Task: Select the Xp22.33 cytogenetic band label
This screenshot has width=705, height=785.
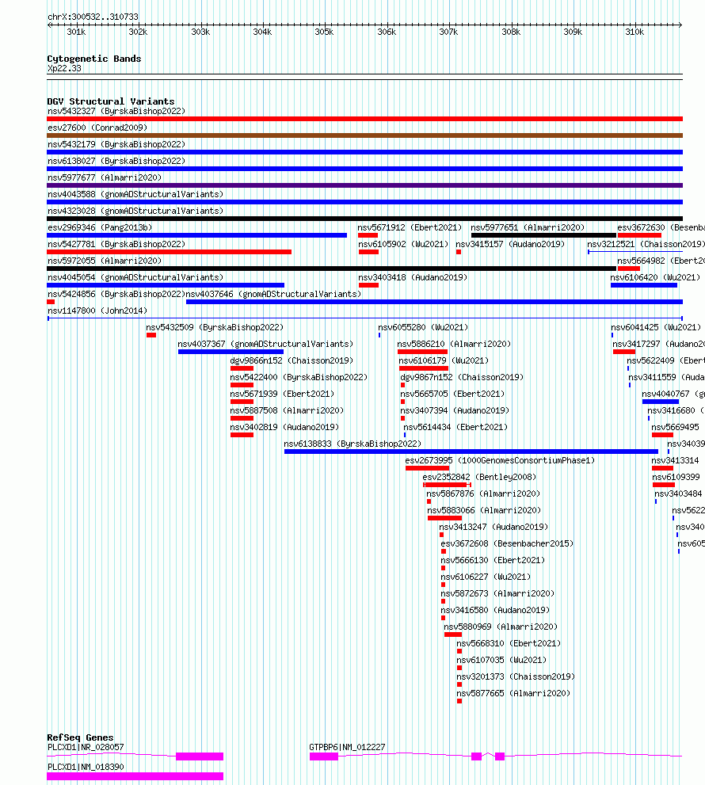Action: (x=64, y=69)
